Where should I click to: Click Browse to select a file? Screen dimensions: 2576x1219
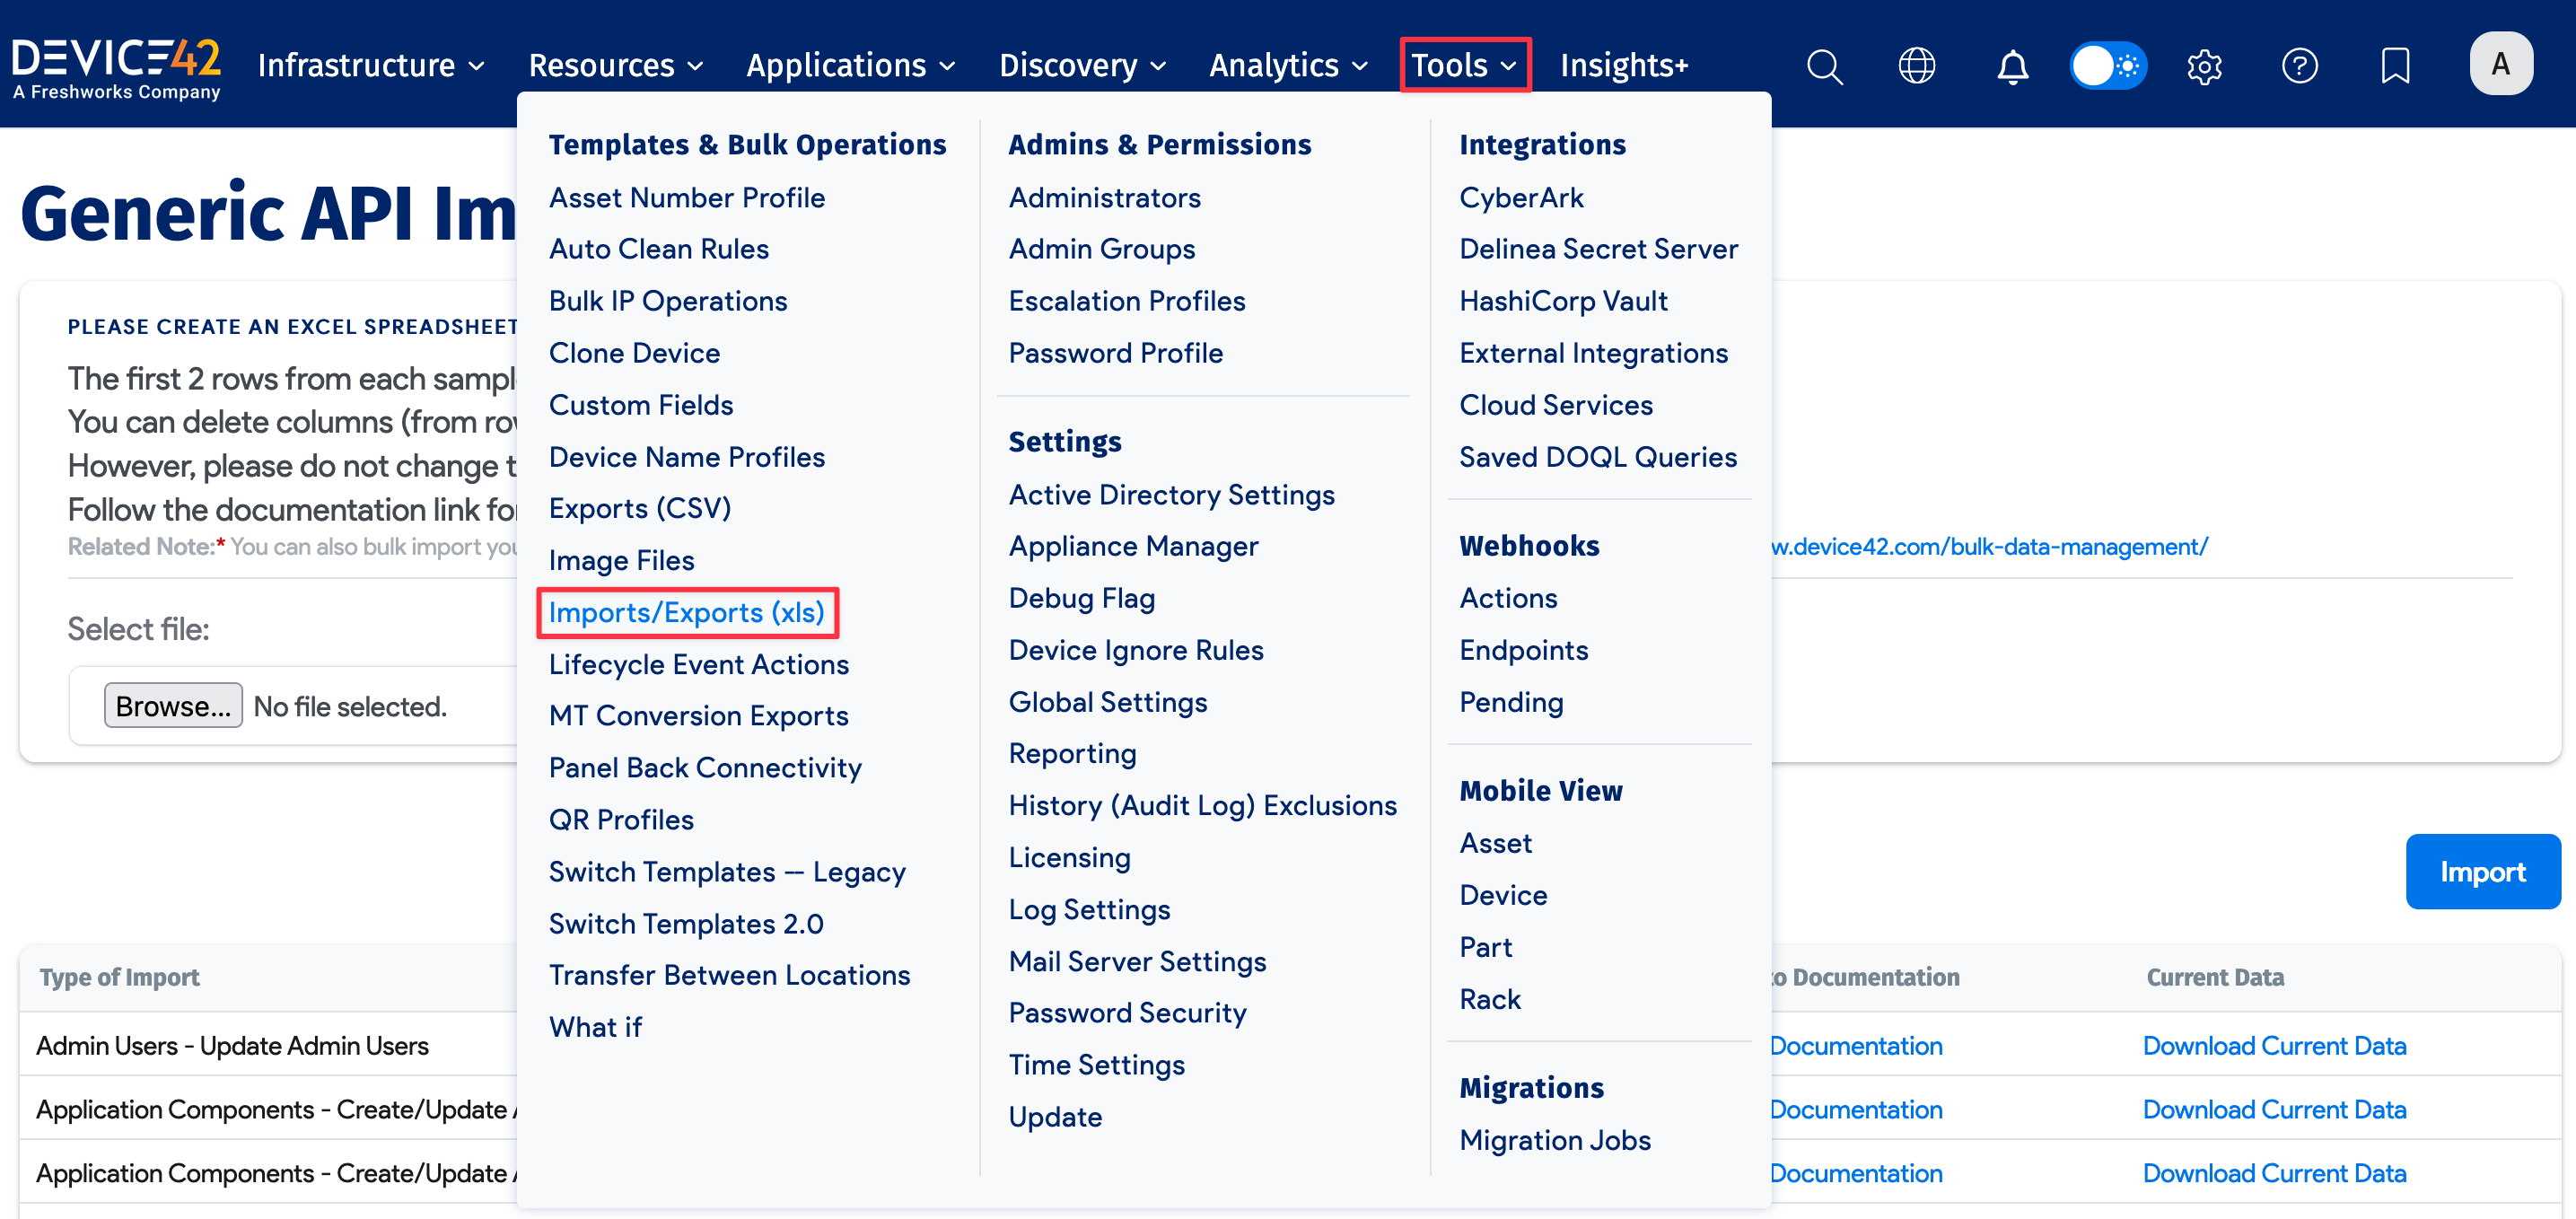[x=173, y=706]
